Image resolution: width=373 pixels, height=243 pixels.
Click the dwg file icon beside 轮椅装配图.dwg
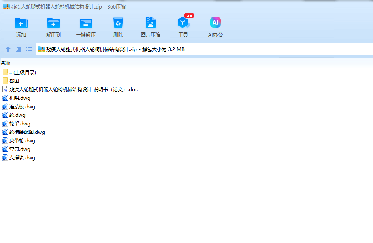tap(5, 132)
